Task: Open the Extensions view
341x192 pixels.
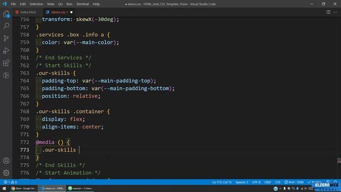Action: click(6, 63)
